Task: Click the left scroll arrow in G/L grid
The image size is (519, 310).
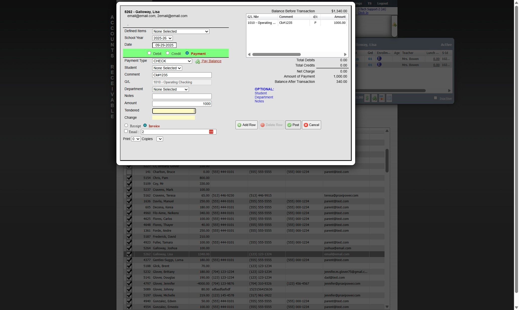Action: click(x=249, y=54)
